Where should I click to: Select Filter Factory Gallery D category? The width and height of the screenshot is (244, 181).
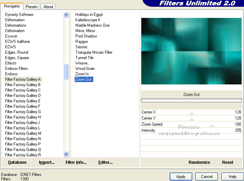click(23, 96)
